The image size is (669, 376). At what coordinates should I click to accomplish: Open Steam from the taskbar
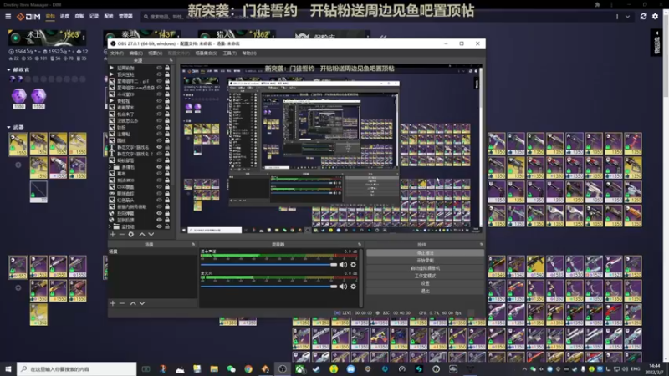[317, 369]
